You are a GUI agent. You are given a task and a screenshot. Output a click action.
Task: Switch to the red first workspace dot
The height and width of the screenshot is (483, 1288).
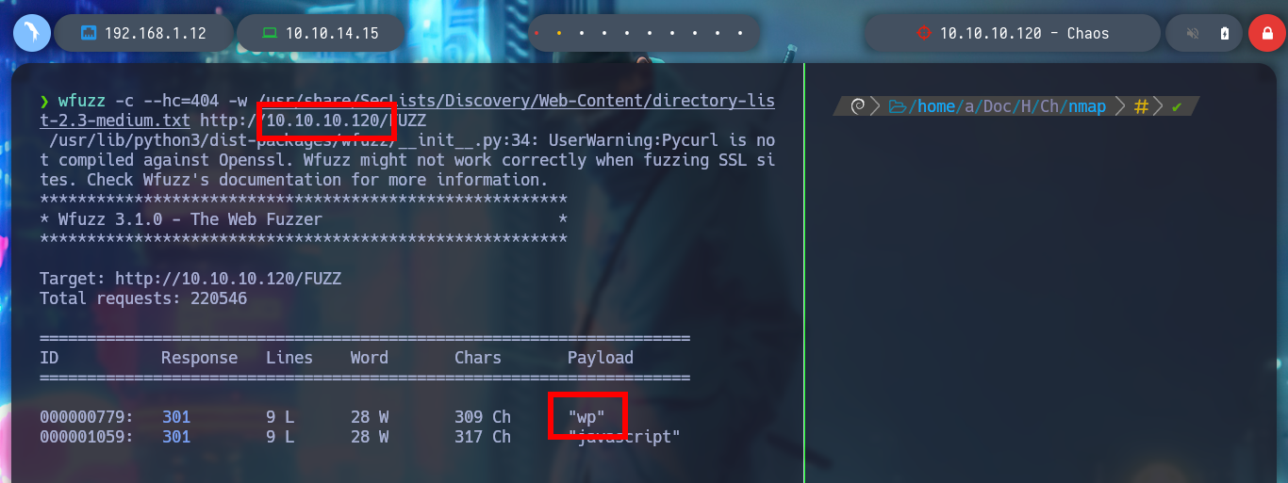(x=536, y=33)
